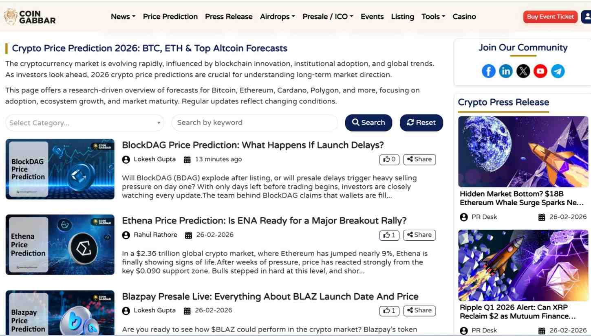Image resolution: width=591 pixels, height=336 pixels.
Task: Expand the Presale / ICO dropdown menu
Action: 328,17
